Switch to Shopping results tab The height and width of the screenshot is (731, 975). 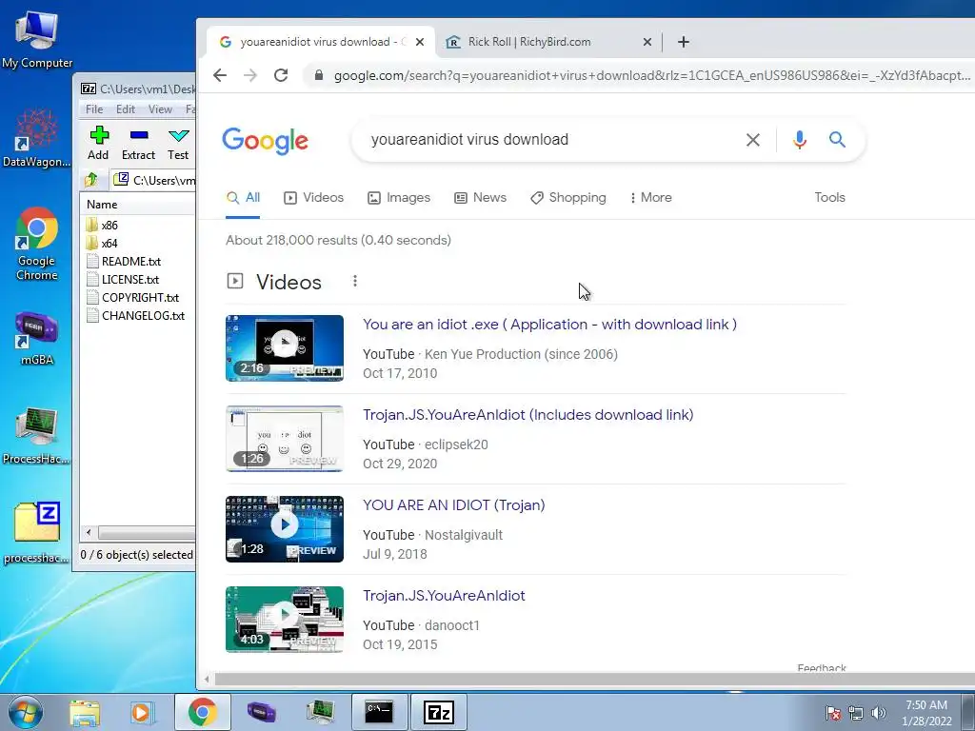[568, 198]
